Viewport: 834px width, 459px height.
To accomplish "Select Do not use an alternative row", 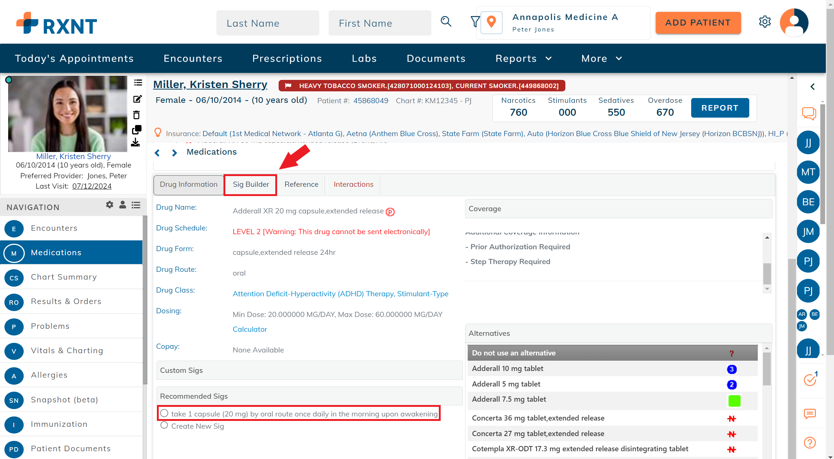I will point(612,353).
